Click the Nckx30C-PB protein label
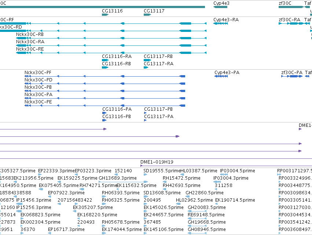 click(x=38, y=87)
